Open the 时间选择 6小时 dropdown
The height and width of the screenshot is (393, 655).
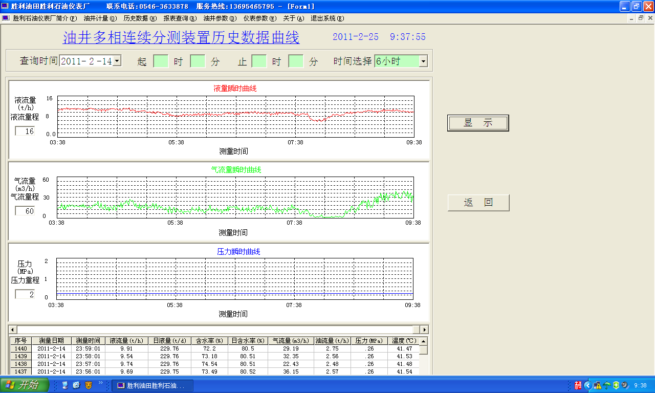[423, 61]
